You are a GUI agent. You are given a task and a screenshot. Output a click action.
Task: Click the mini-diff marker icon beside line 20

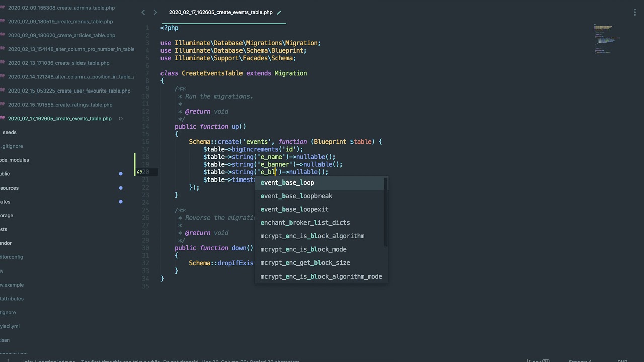tap(139, 172)
